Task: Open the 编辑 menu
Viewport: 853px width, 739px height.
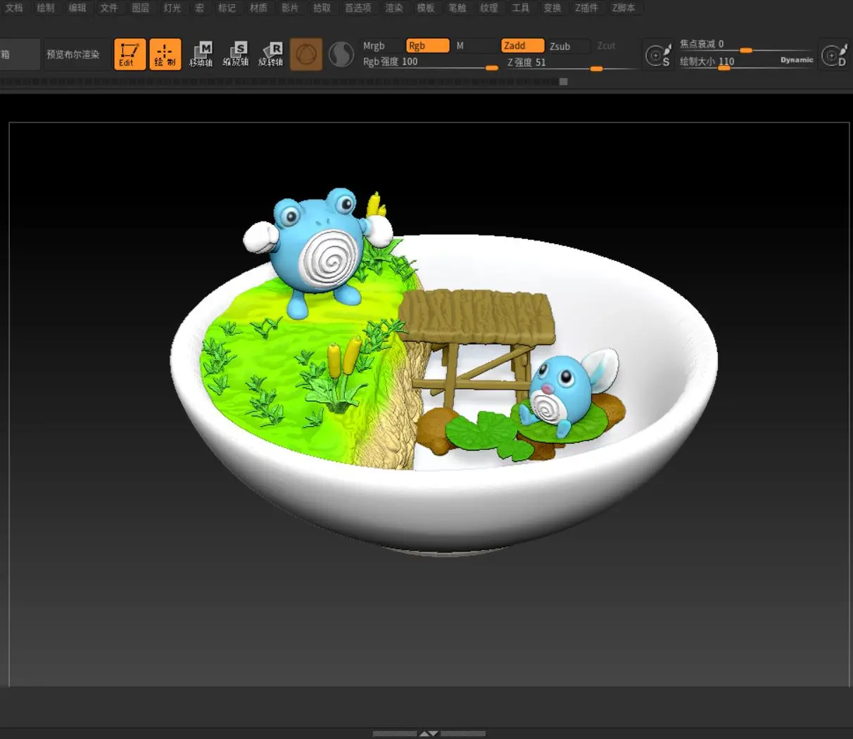Action: (77, 8)
